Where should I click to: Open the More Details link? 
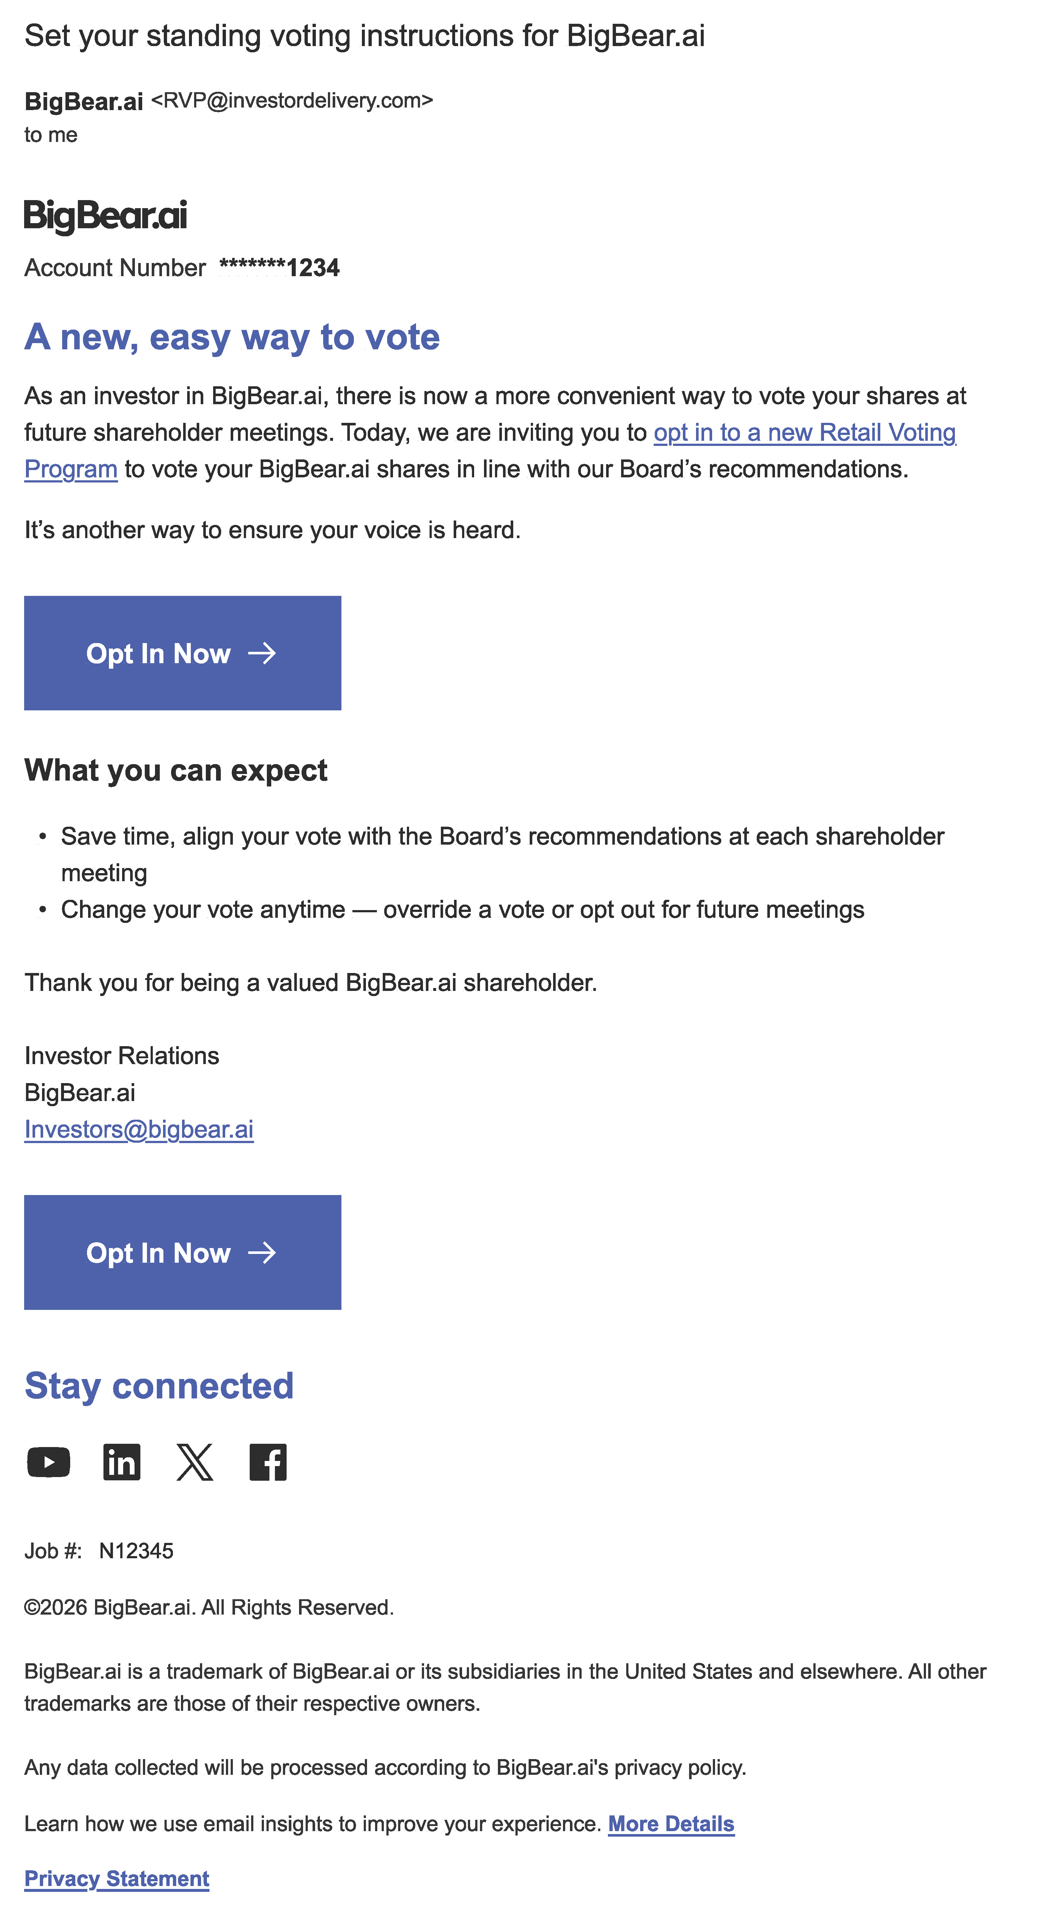click(670, 1824)
